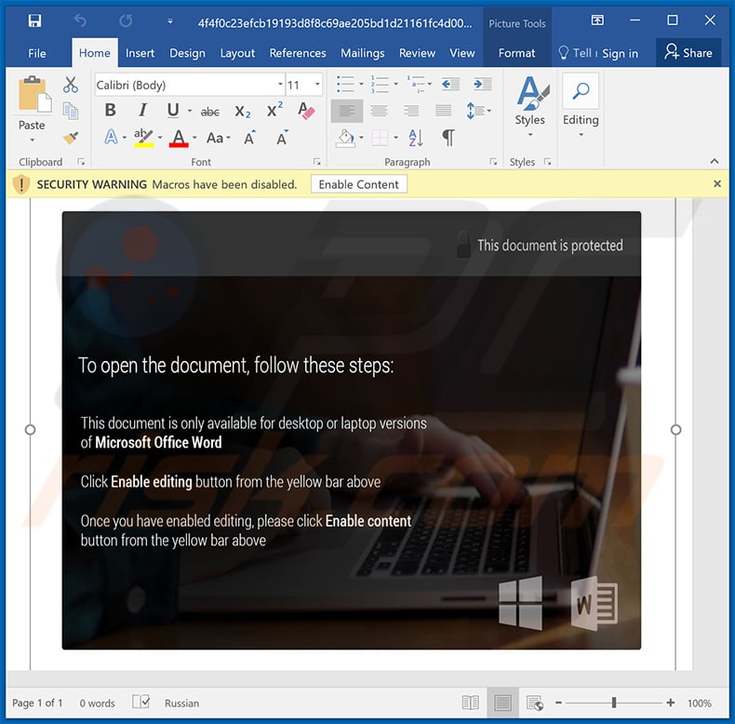Expand the font size dropdown arrow

317,85
